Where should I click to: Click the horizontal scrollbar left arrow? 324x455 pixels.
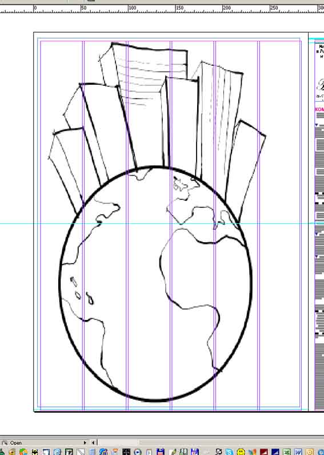tap(93, 442)
